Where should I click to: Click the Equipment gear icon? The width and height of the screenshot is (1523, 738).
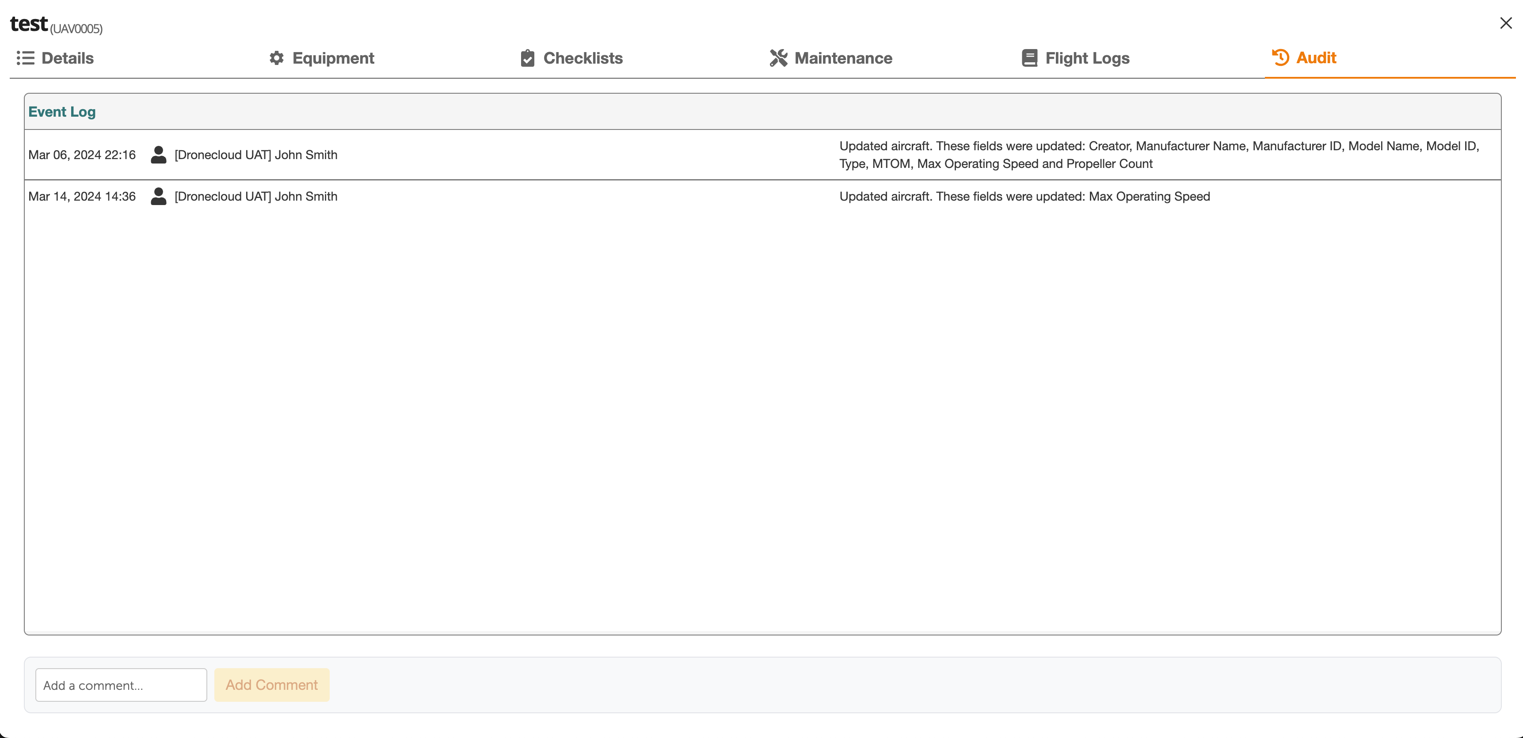[x=277, y=58]
